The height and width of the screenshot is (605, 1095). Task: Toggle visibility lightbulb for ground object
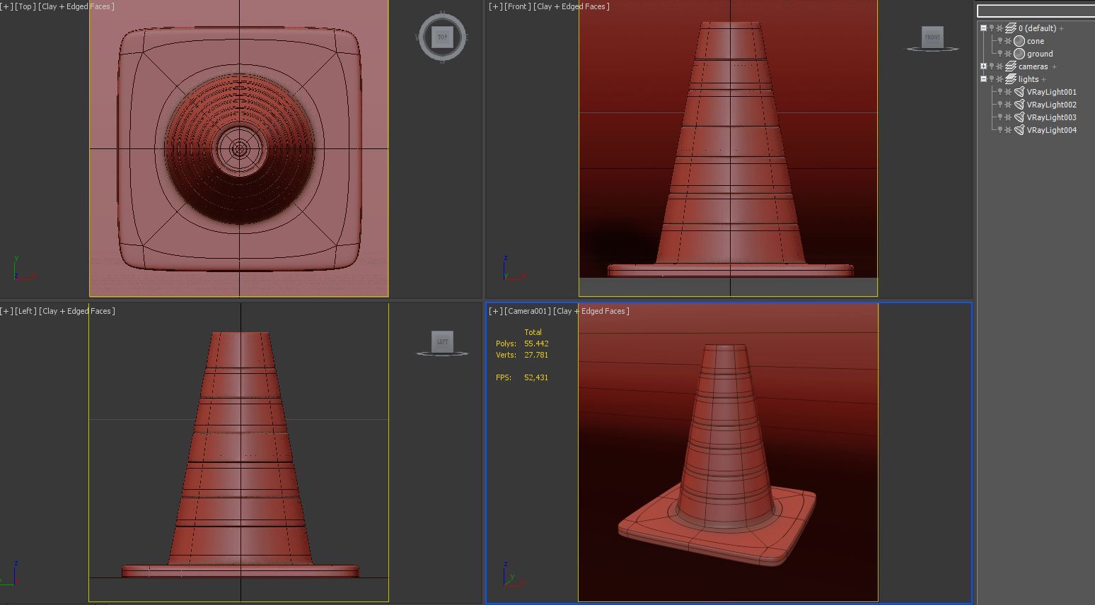point(1000,54)
